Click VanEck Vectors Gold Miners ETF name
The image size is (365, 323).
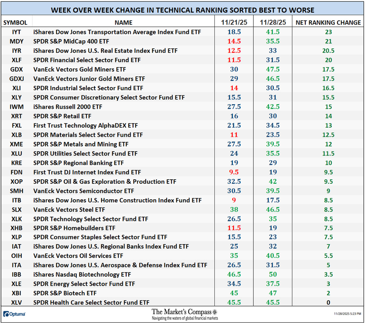(80, 69)
